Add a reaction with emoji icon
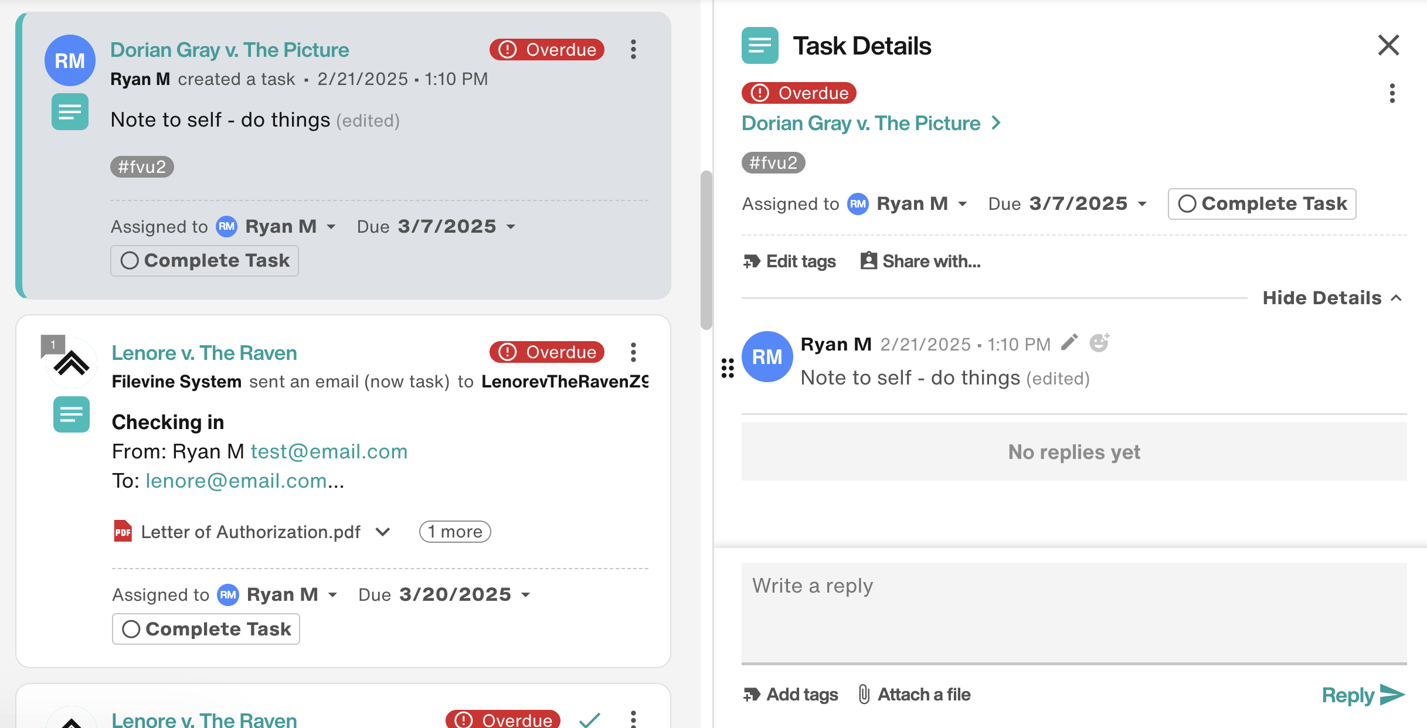Screen dimensions: 1427x728 [1099, 343]
